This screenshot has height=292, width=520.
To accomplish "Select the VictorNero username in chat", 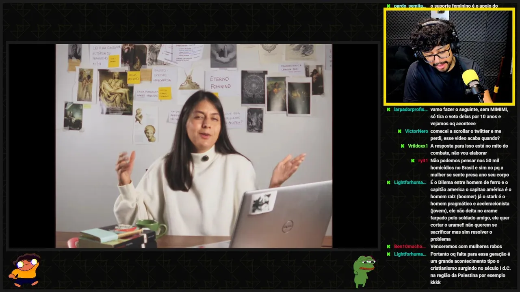I will tap(416, 131).
